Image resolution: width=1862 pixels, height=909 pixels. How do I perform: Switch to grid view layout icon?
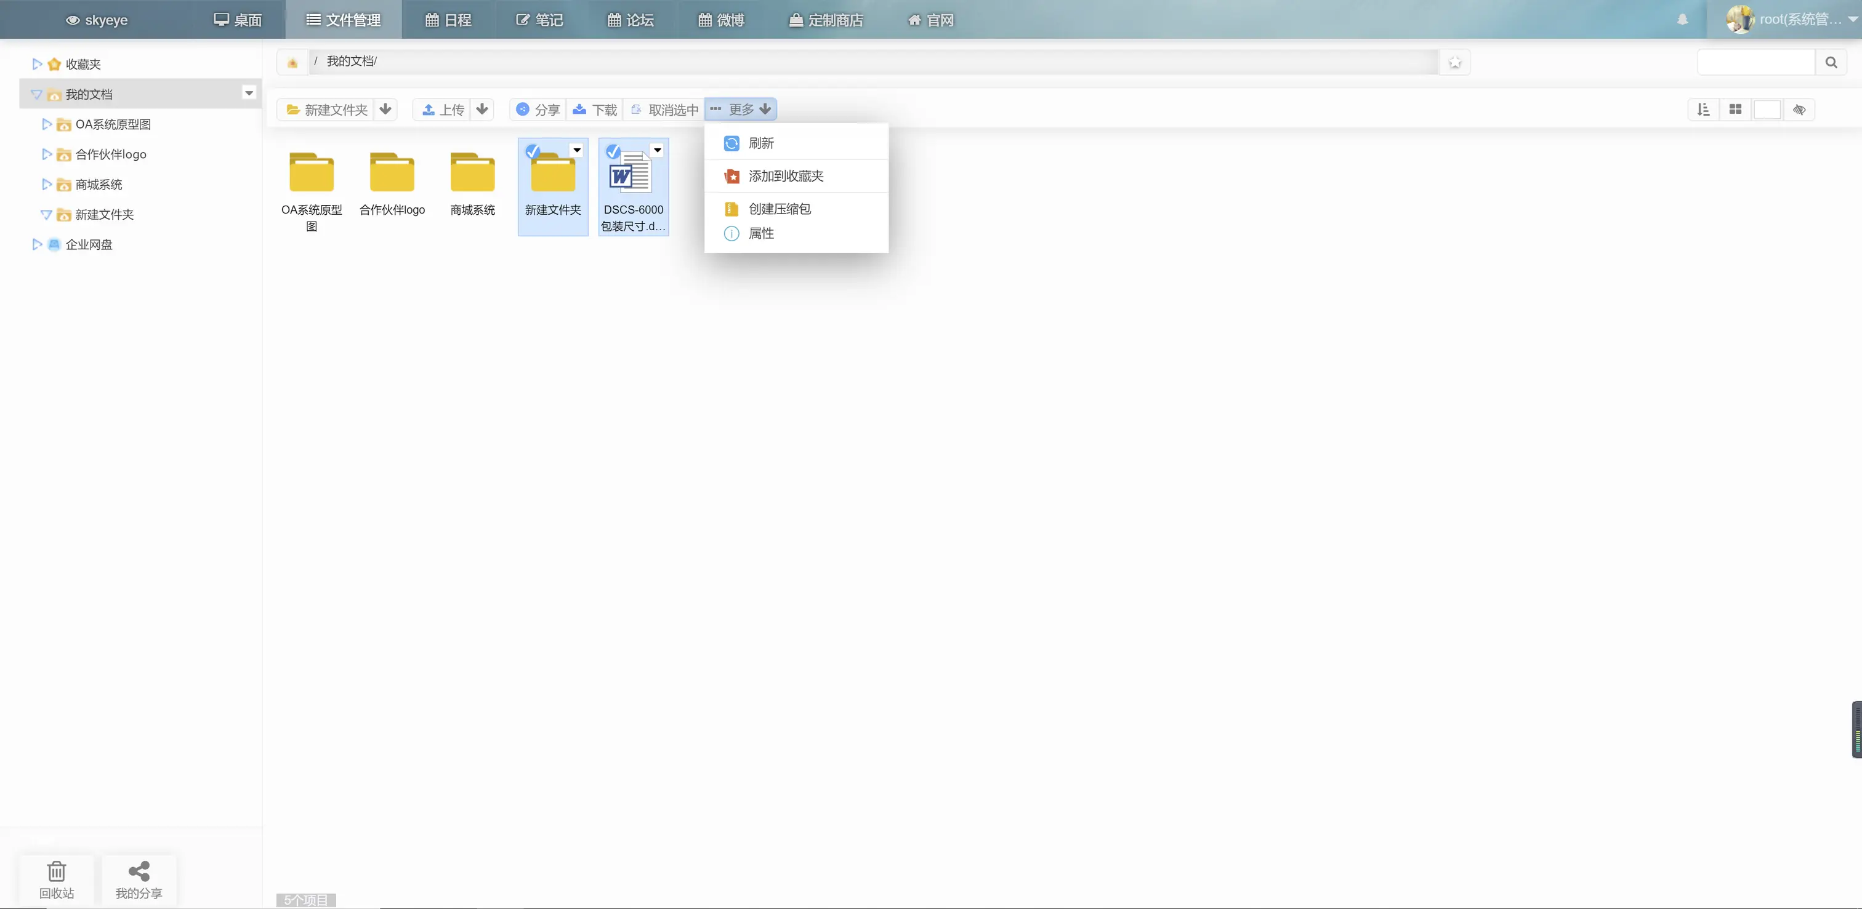pos(1736,109)
